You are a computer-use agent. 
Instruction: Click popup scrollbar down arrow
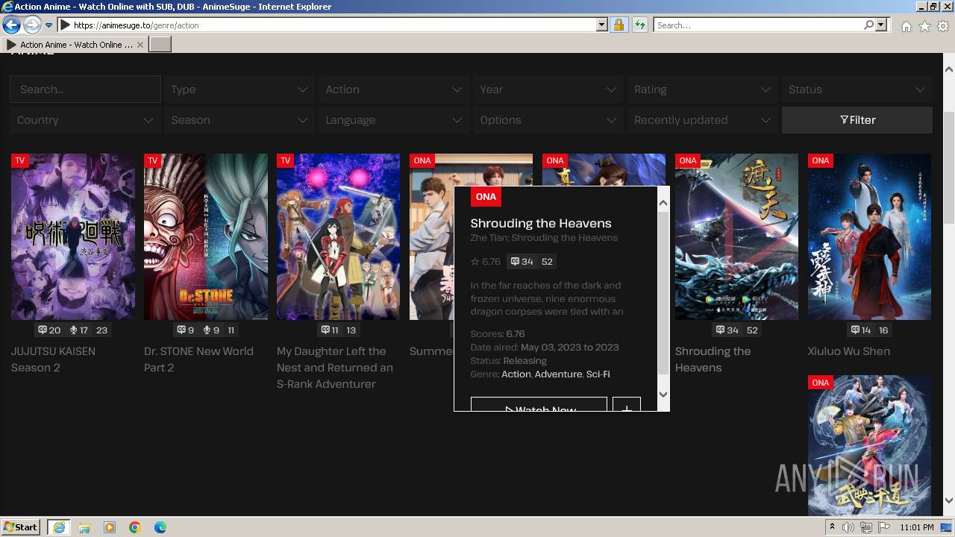(x=663, y=395)
